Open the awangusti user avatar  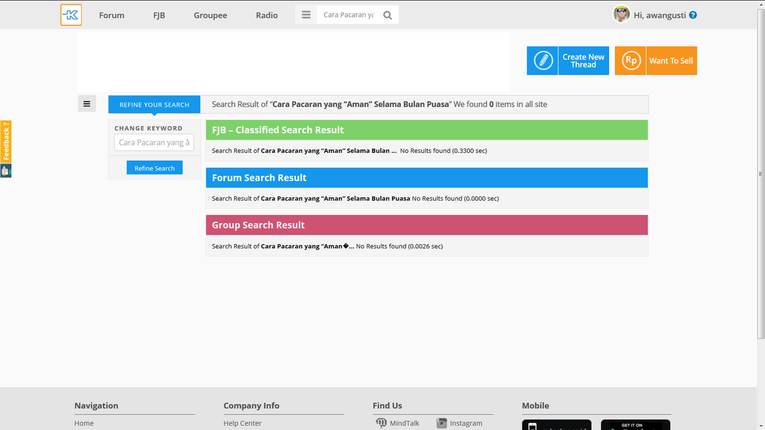tap(622, 14)
